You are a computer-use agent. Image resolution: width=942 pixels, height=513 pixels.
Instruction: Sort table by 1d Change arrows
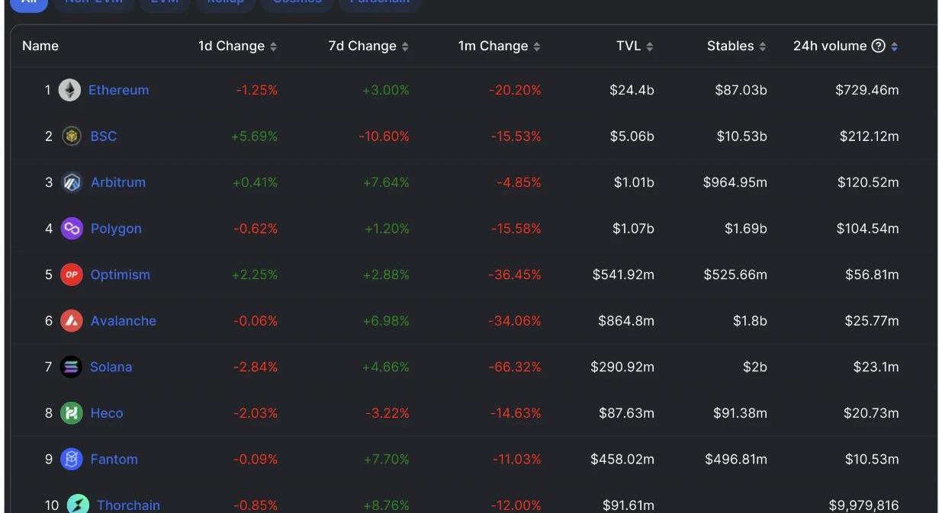(273, 46)
